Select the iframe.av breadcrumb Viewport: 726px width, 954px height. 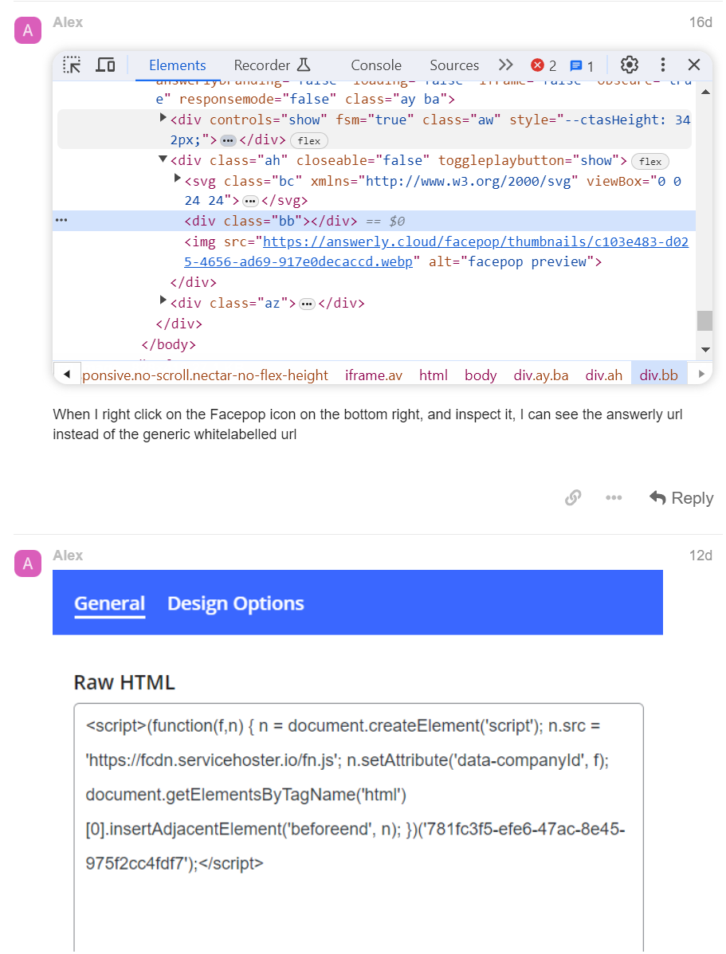click(x=374, y=375)
